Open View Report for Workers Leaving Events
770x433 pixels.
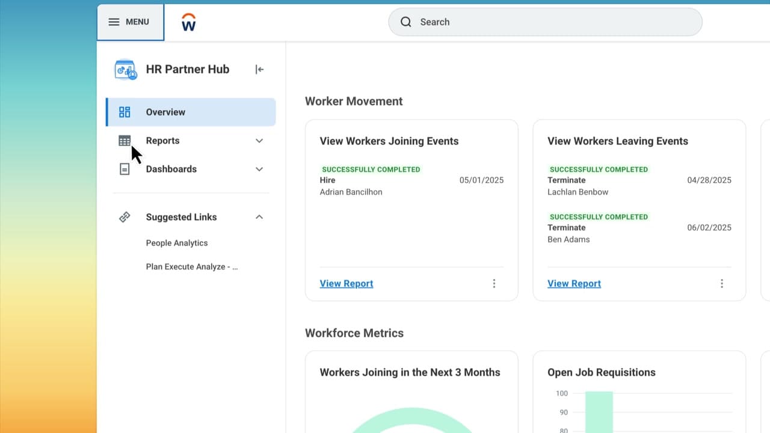[574, 283]
